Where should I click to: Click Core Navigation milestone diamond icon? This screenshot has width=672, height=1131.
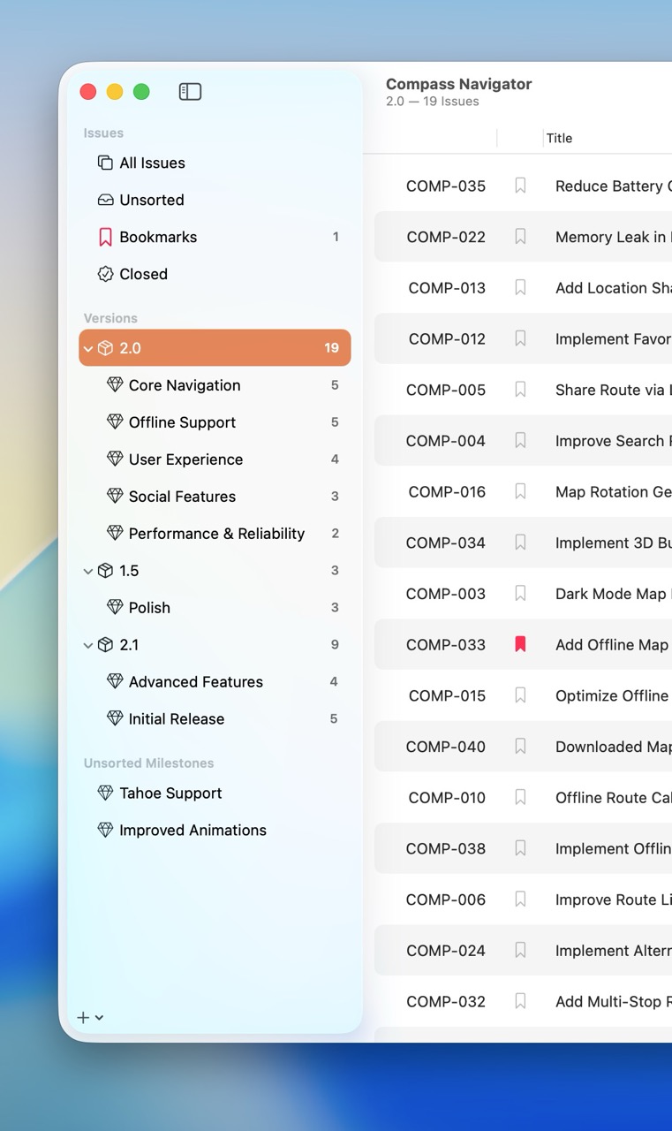(x=115, y=385)
